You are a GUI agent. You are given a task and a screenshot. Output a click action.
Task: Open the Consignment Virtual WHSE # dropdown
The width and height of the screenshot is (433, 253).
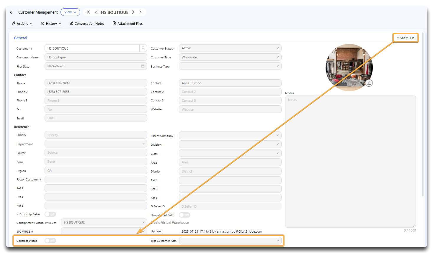(104, 222)
